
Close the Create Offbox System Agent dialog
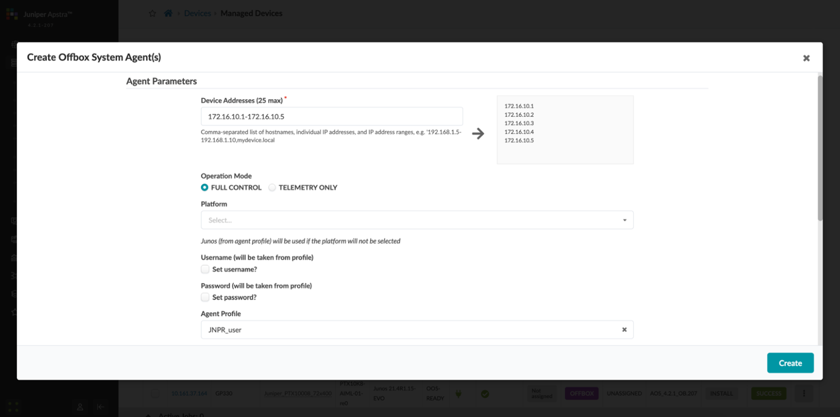coord(806,58)
